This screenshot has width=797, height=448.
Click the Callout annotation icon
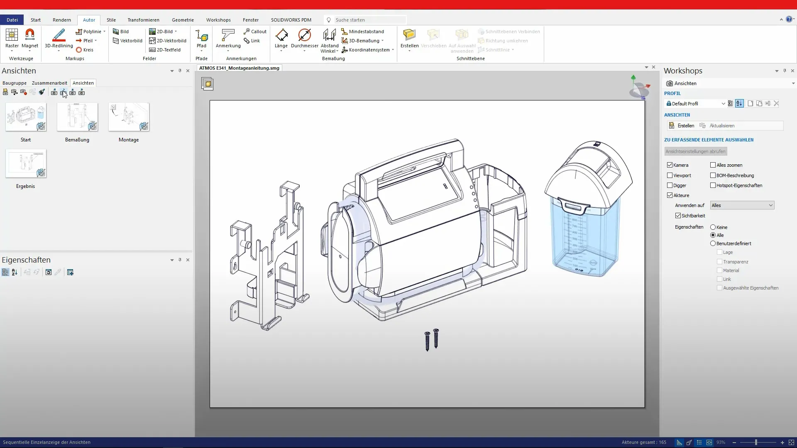click(247, 32)
